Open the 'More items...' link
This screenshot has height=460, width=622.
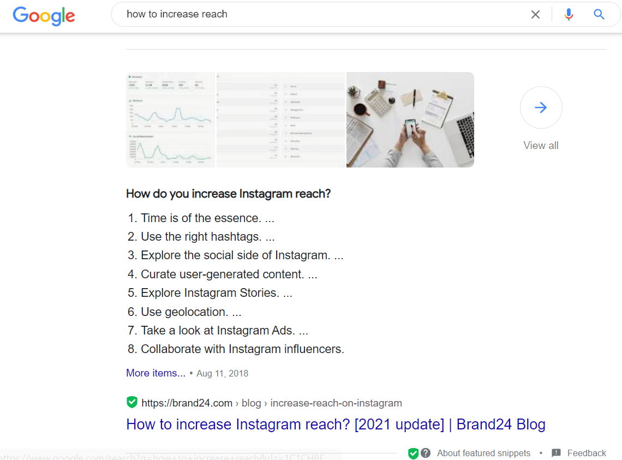[x=155, y=373]
